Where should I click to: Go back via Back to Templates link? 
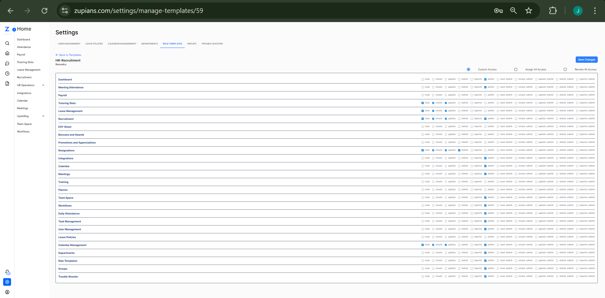tap(68, 55)
